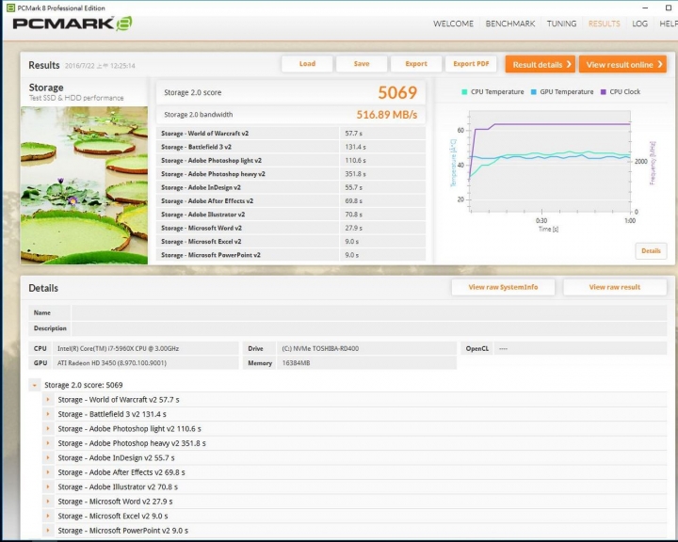Click the Name field
678x542 pixels.
(x=369, y=312)
